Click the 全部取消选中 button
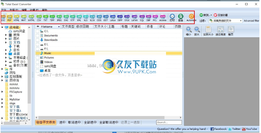Viewport: 261px width, 133px height. point(109,122)
